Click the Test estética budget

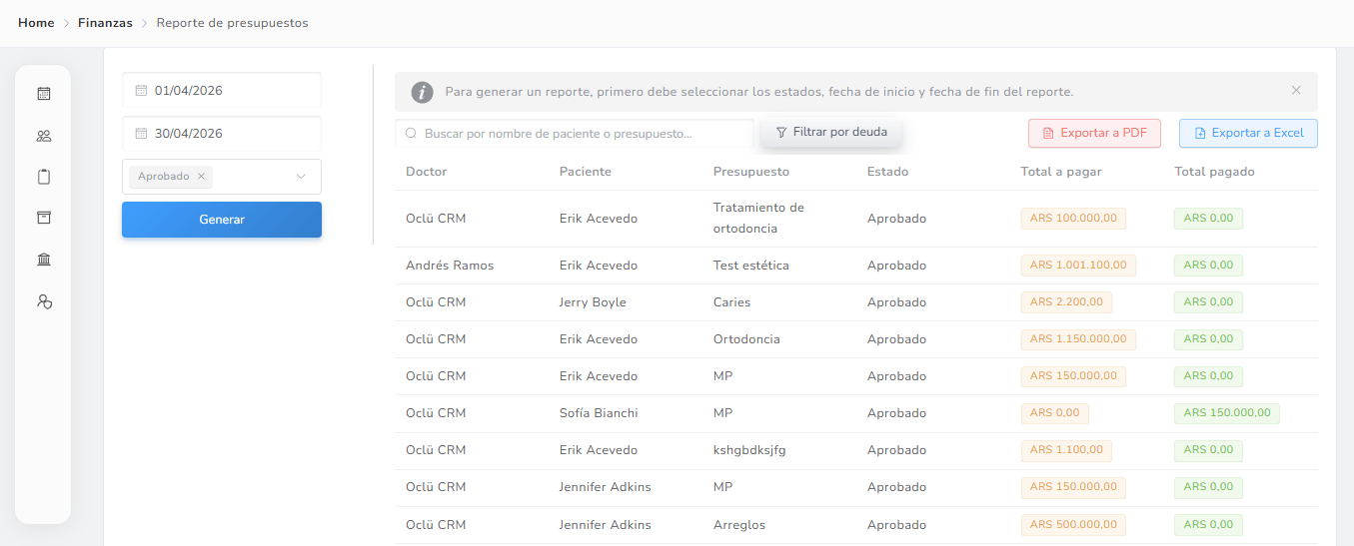click(x=751, y=266)
